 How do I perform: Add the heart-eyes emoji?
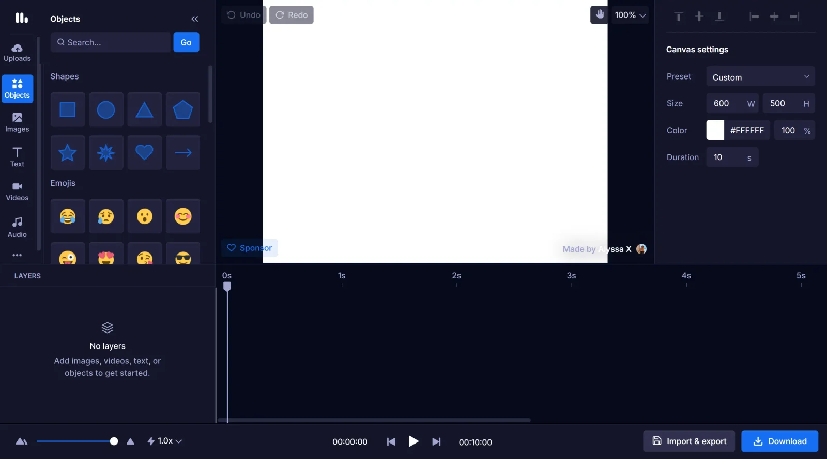point(106,254)
